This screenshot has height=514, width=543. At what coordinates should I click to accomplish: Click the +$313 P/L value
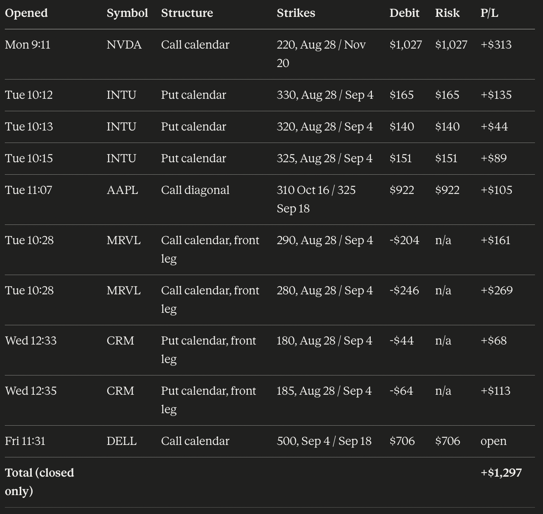point(496,45)
